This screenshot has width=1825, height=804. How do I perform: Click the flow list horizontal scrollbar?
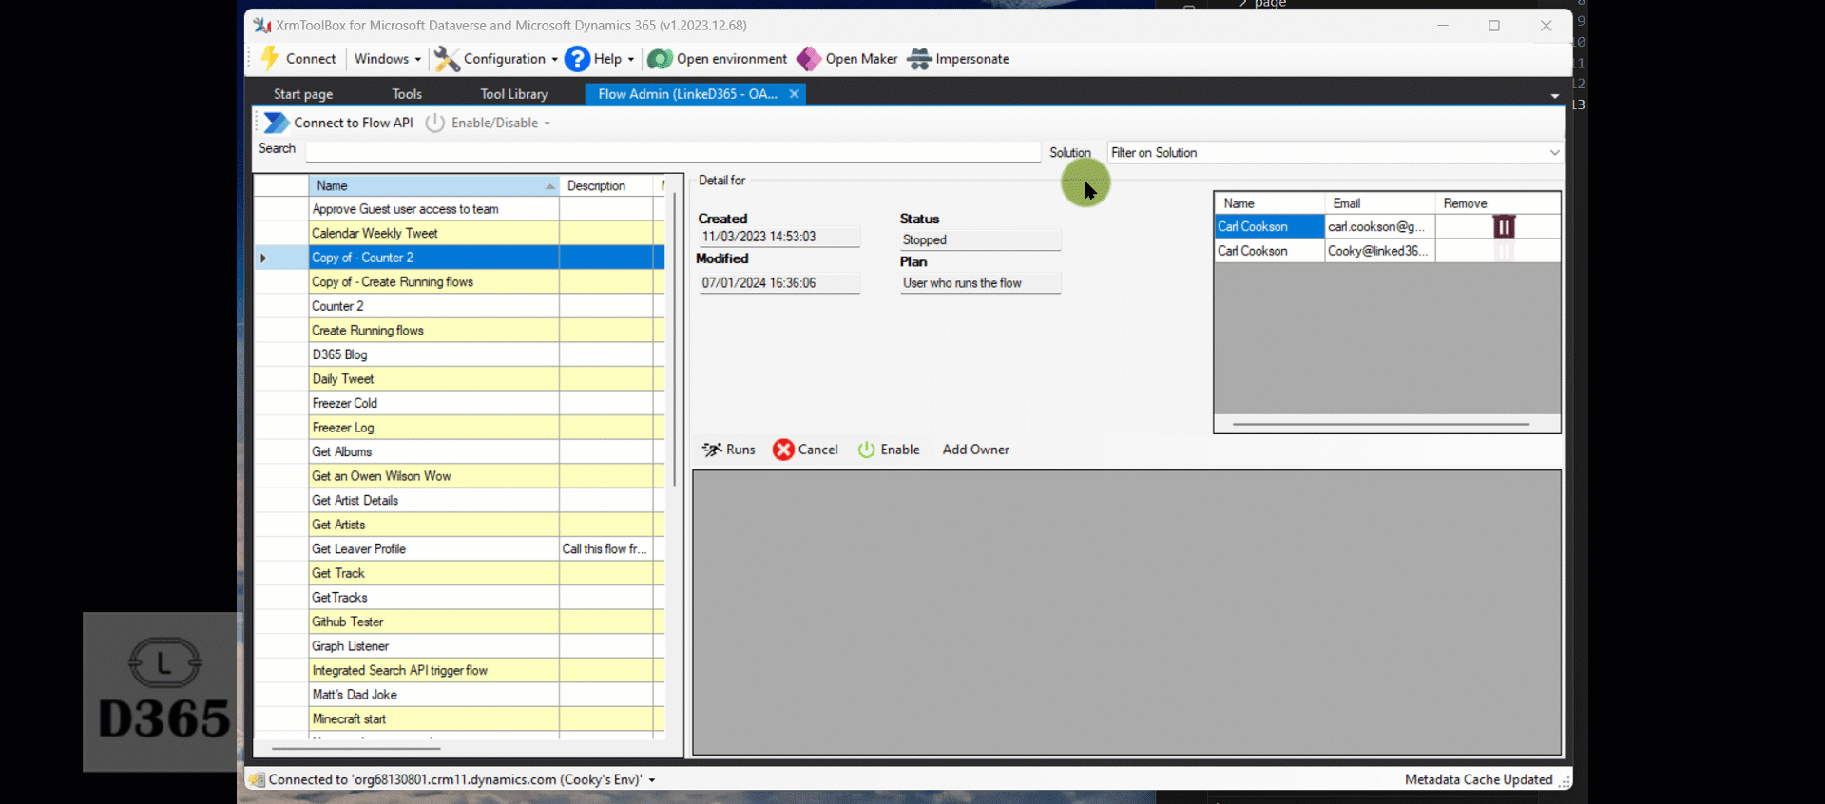[x=355, y=749]
